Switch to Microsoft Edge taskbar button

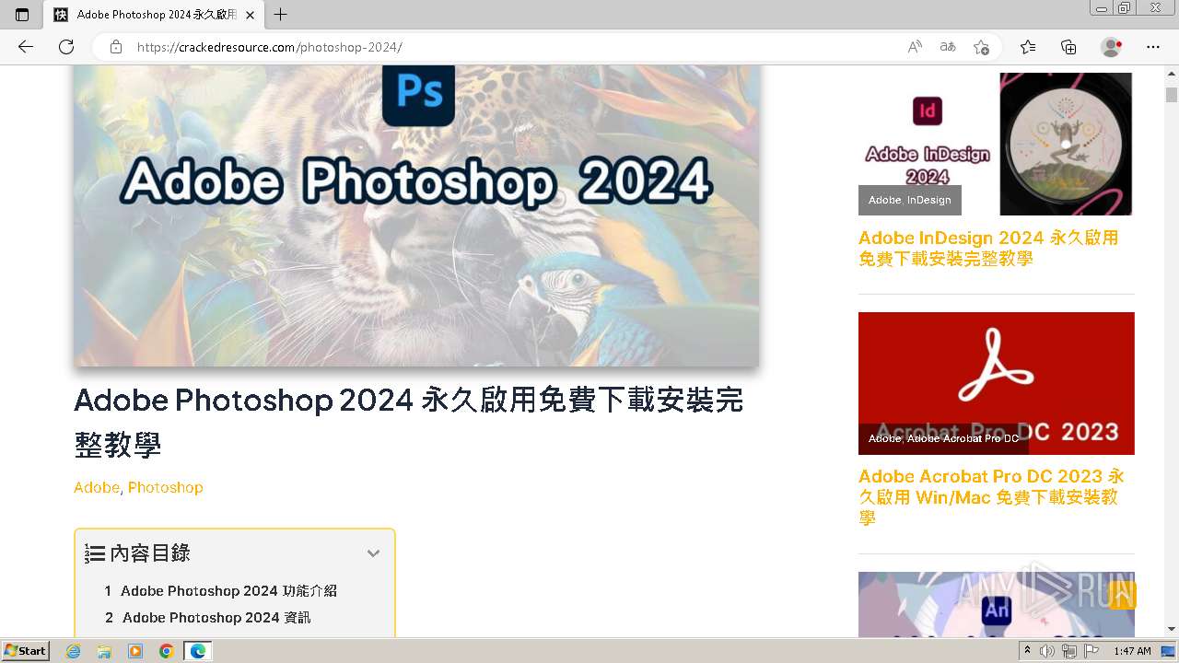tap(198, 651)
